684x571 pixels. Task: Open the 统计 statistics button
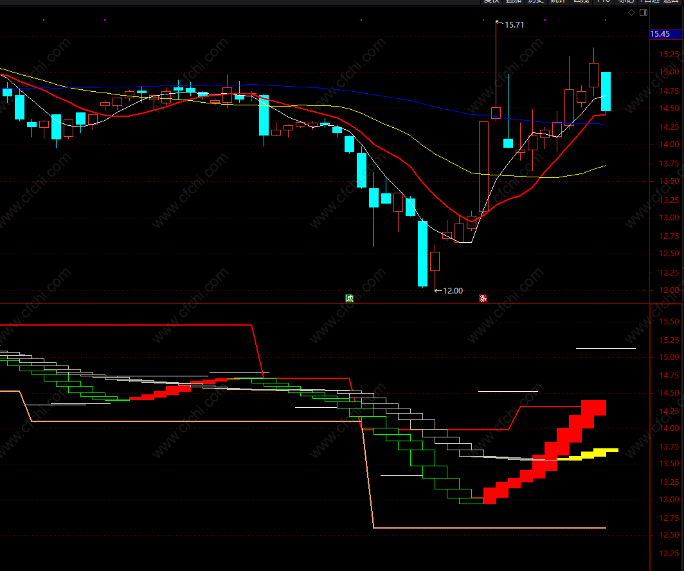click(x=558, y=2)
